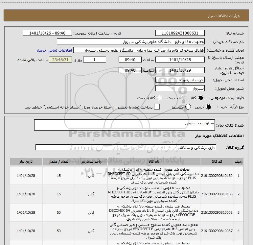The width and height of the screenshot is (253, 245).
Task: Click the ردیف column header
Action: (239, 161)
